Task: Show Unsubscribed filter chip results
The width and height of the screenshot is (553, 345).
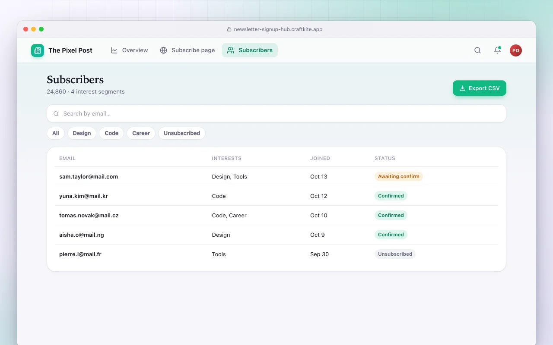Action: [182, 133]
